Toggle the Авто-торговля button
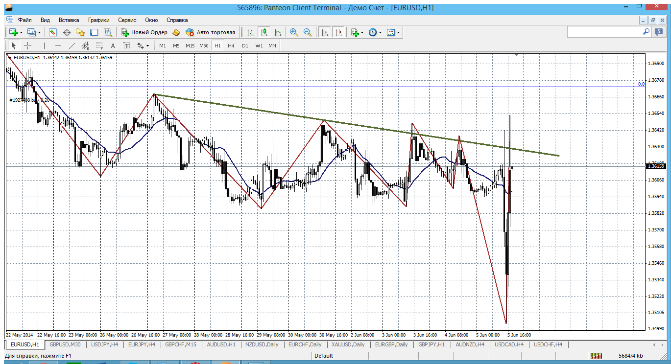 [x=210, y=32]
